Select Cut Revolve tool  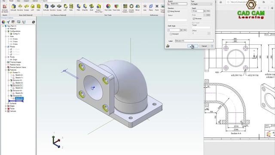click(52, 8)
